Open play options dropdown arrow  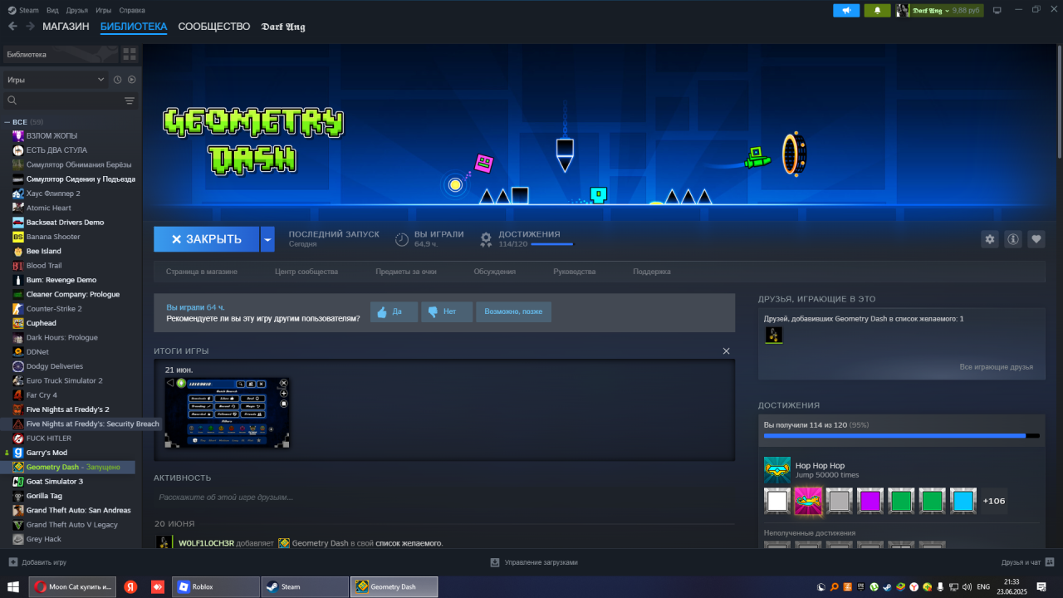(x=267, y=239)
